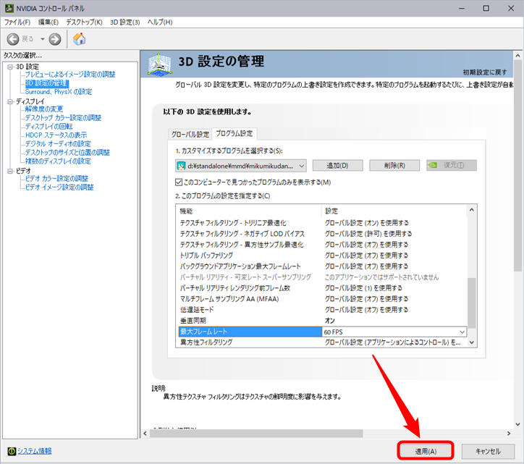Select 3D 設定の管理 in the task tree

[47, 83]
